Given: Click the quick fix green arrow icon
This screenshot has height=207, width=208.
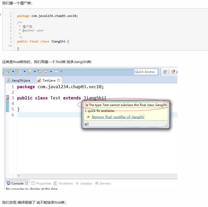Looking at the screenshot, I should [x=88, y=117].
